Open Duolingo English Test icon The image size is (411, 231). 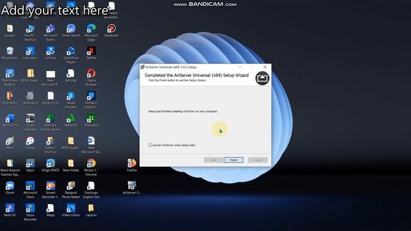coord(91,190)
